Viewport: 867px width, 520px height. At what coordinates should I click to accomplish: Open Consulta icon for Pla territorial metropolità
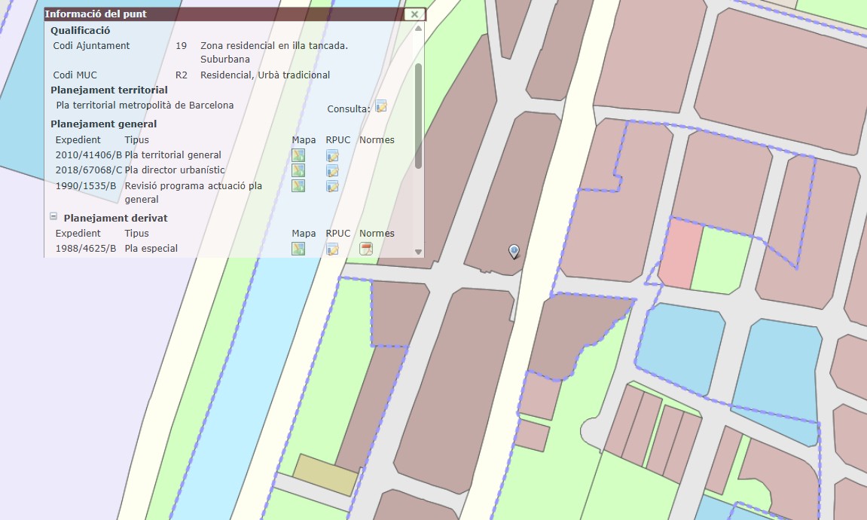coord(381,107)
